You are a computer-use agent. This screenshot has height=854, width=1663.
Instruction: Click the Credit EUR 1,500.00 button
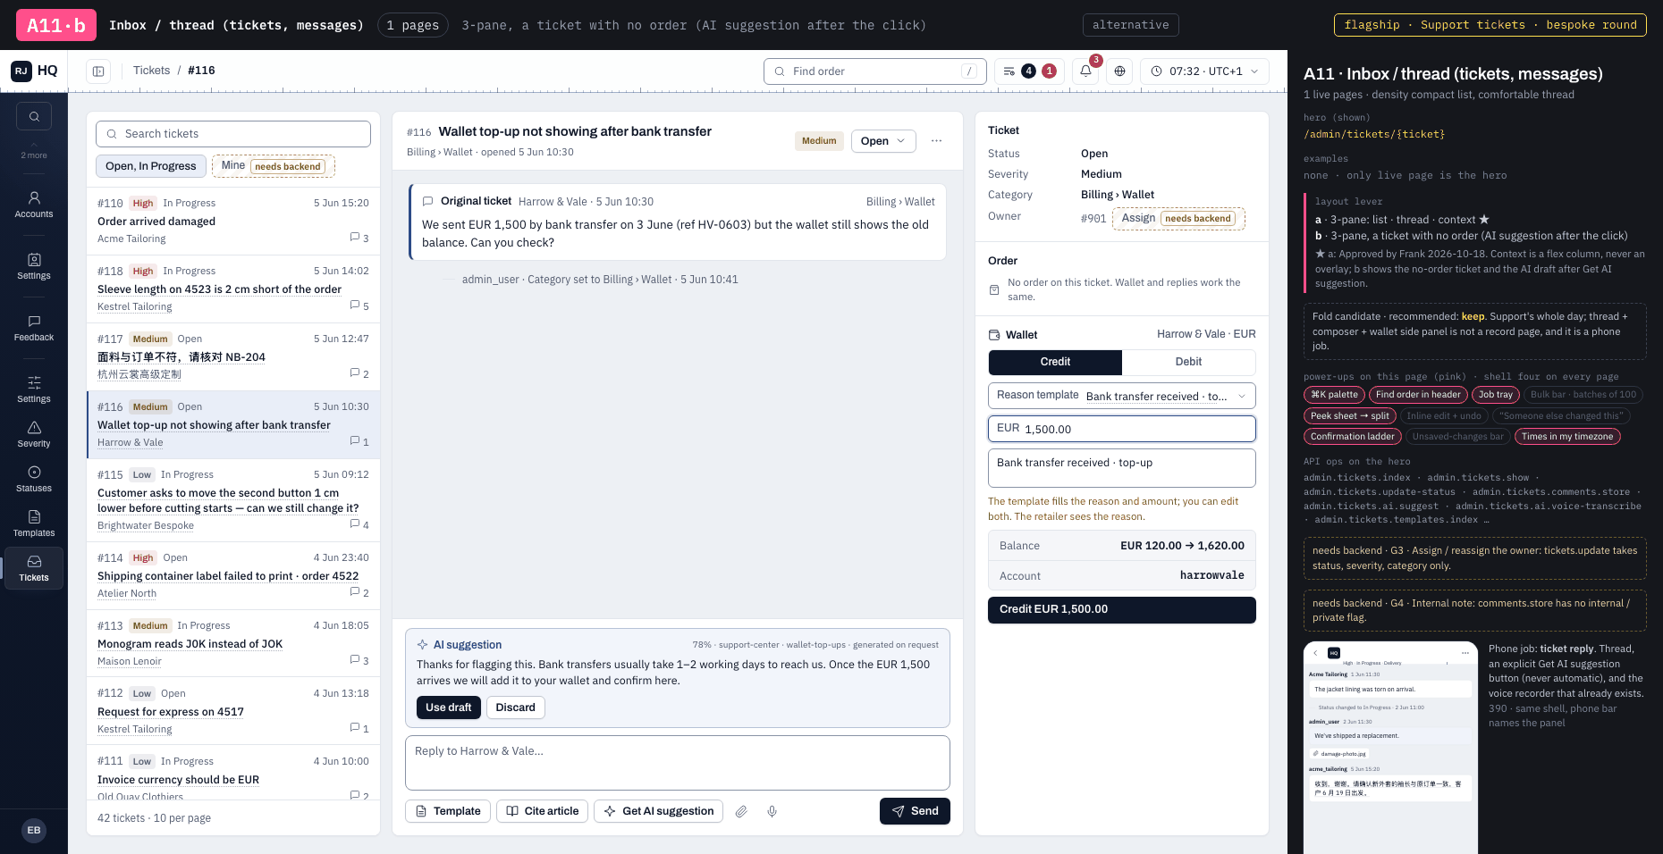click(1122, 610)
